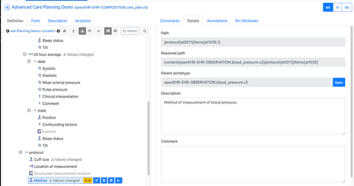Open the Constraints tab
The height and width of the screenshot is (186, 354).
[170, 21]
